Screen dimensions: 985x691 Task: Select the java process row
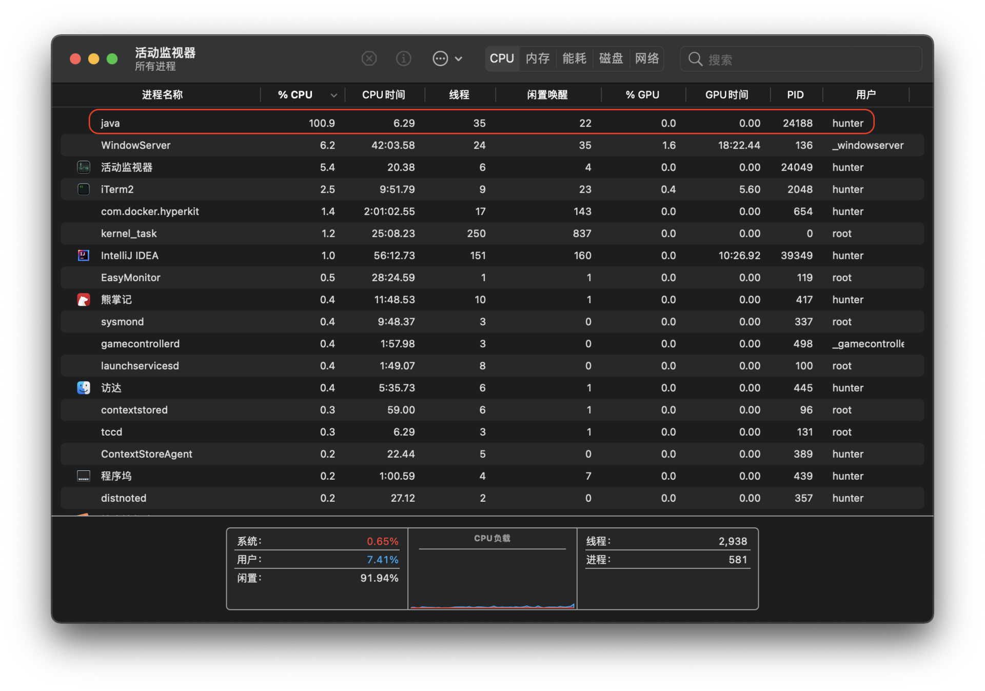tap(481, 123)
